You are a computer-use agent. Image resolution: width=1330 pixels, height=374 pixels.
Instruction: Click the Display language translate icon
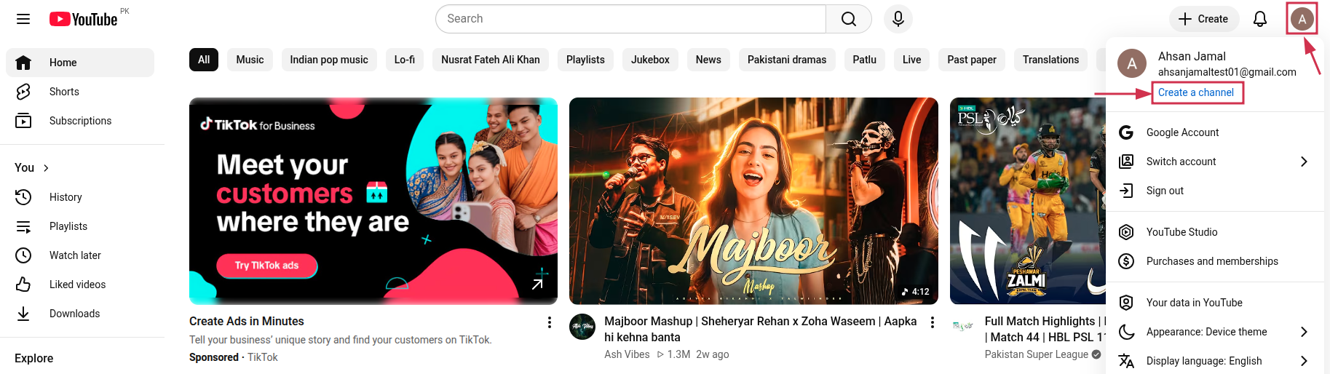pos(1126,361)
